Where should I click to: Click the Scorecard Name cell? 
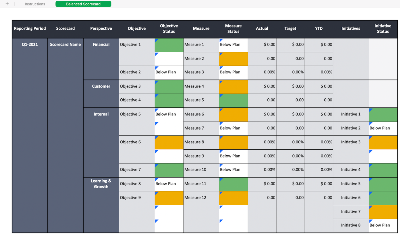click(x=65, y=44)
